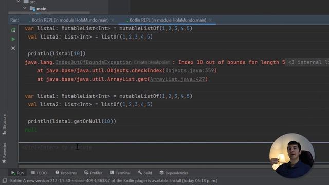Open the Profiler tool window

point(93,173)
